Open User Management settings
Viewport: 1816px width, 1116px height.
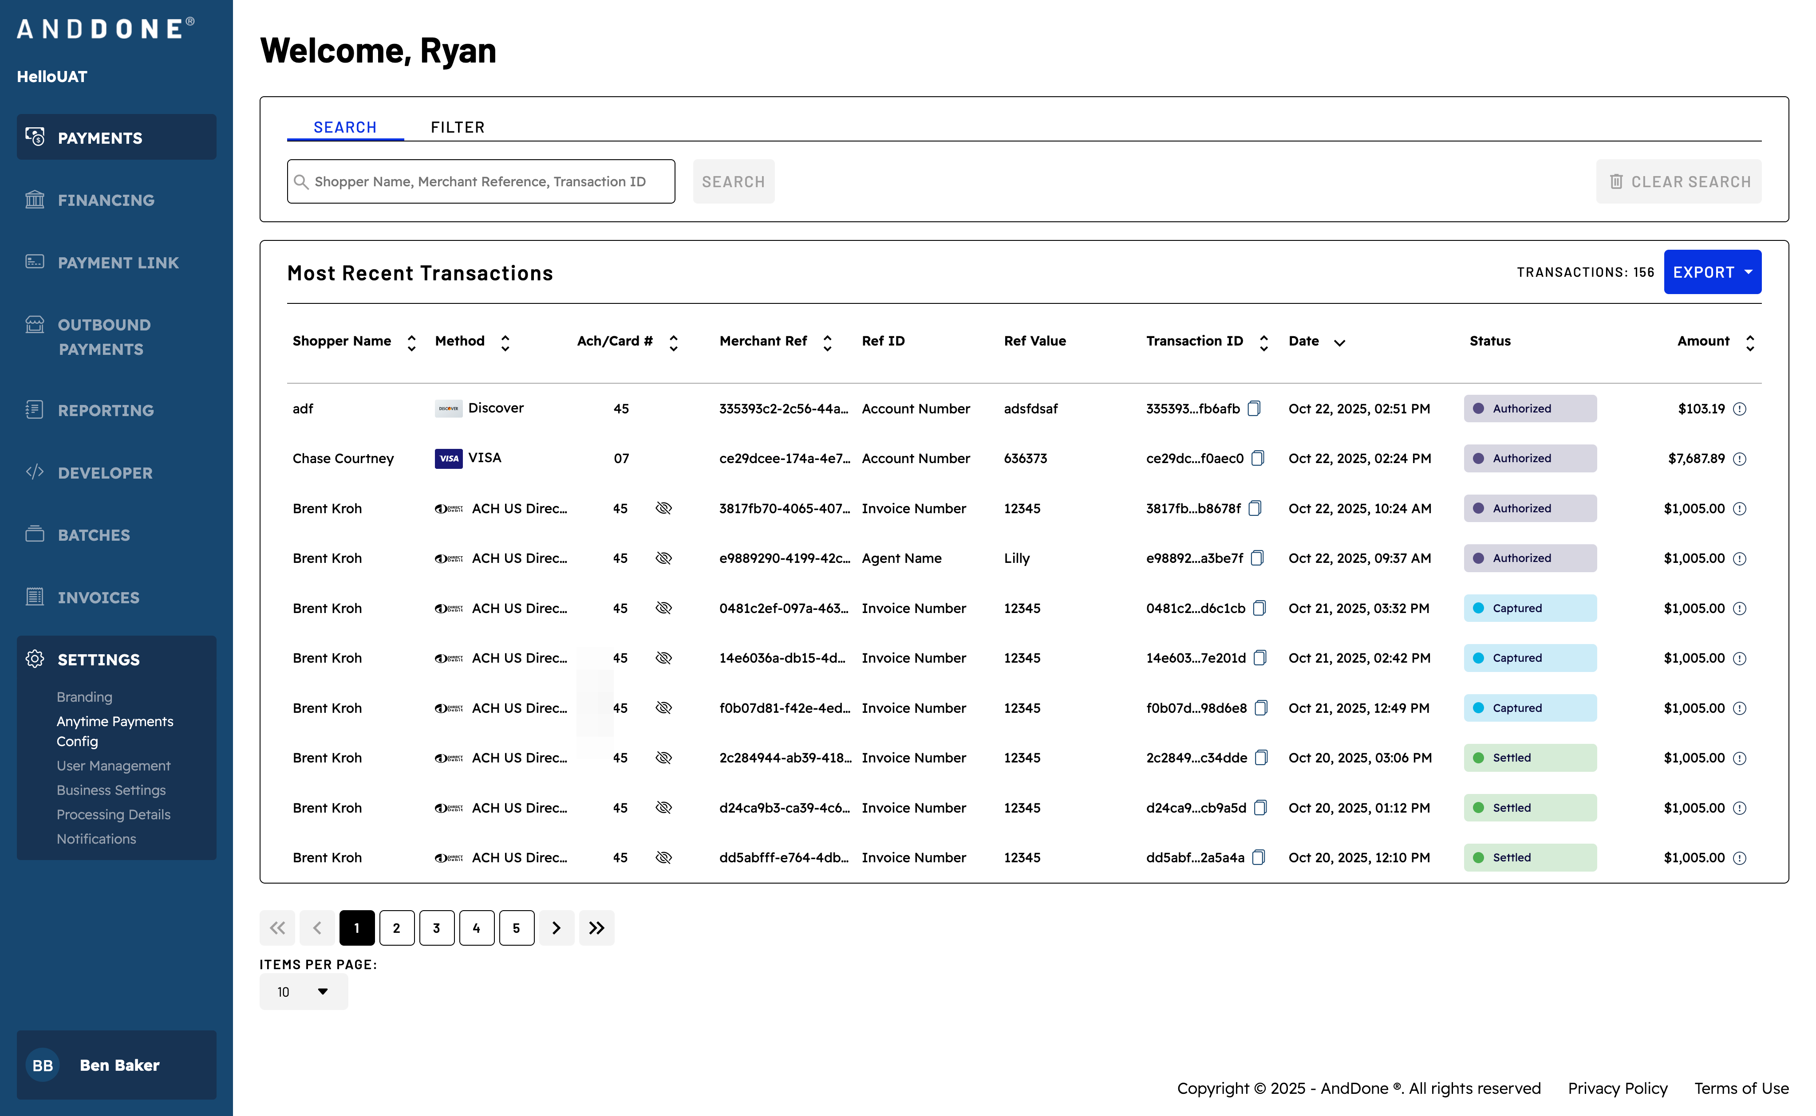[x=113, y=766]
